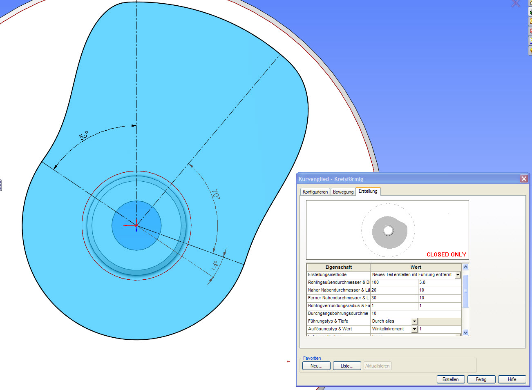This screenshot has height=390, width=532.
Task: Click the Ferner Nabendurchmesser value 30
Action: 394,298
